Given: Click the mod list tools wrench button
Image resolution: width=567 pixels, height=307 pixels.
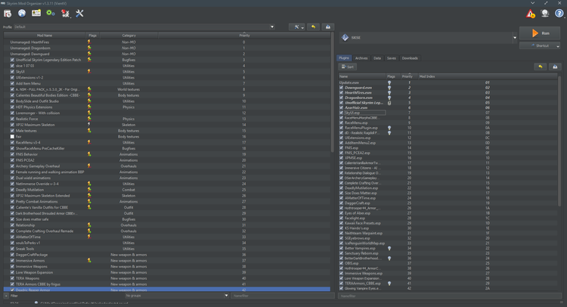Looking at the screenshot, I should click(297, 26).
